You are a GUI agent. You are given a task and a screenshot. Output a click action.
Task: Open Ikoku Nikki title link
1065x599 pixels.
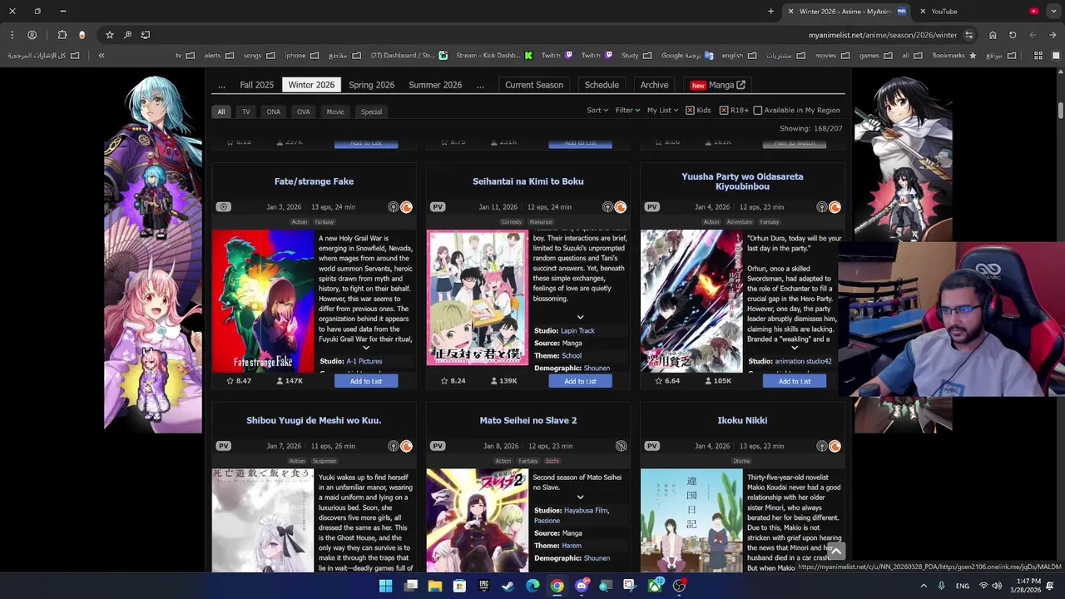(742, 420)
